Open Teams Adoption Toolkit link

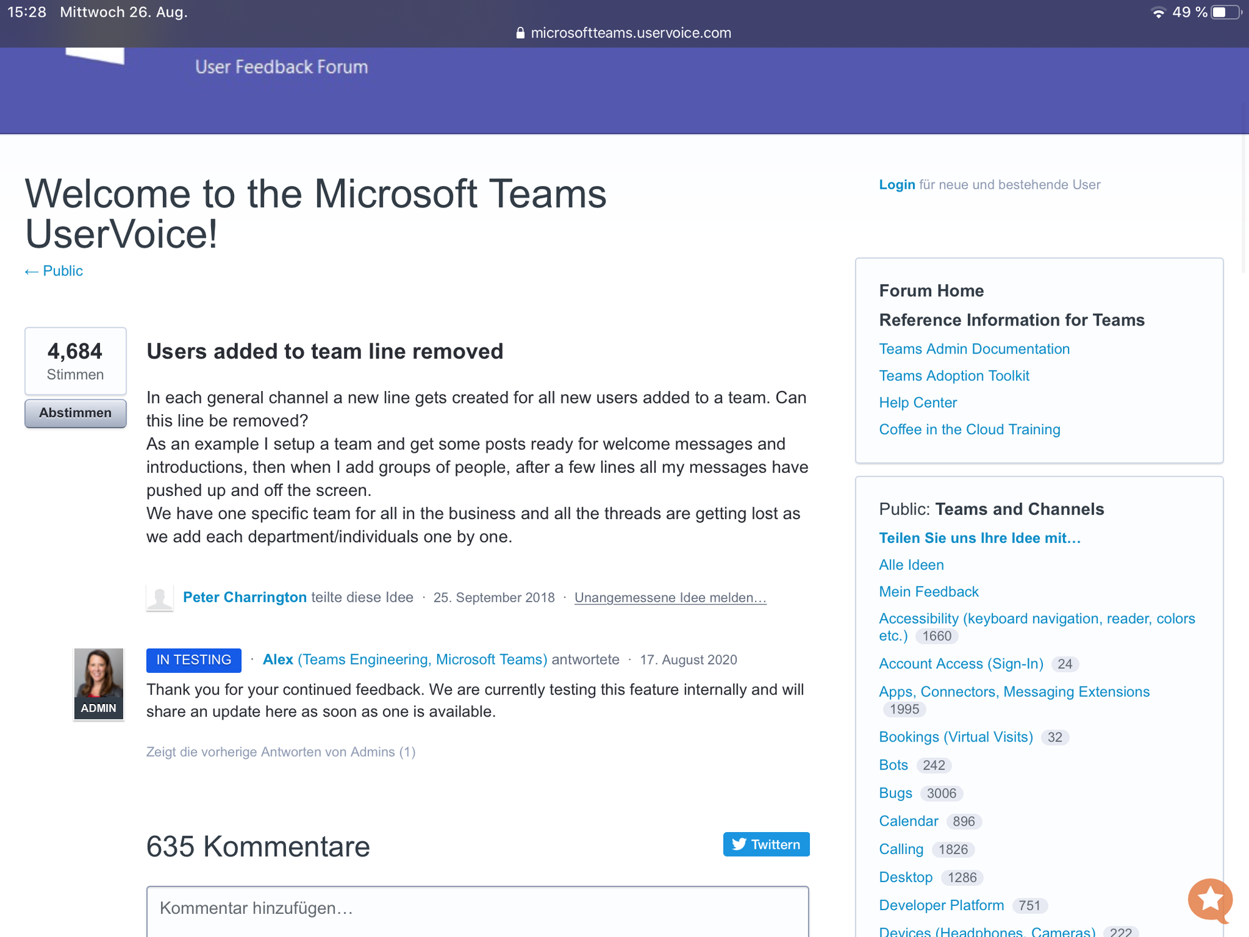(x=954, y=376)
